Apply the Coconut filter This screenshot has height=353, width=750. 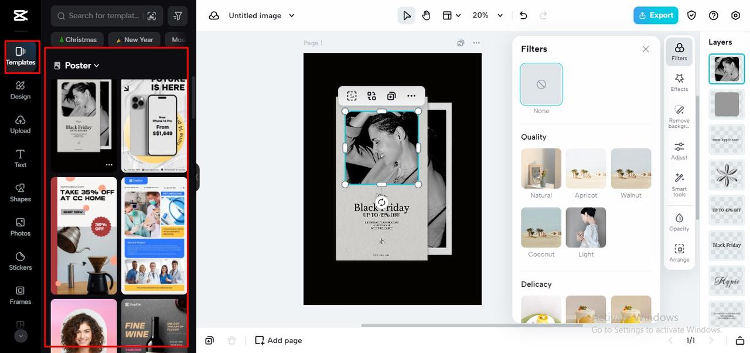(541, 228)
